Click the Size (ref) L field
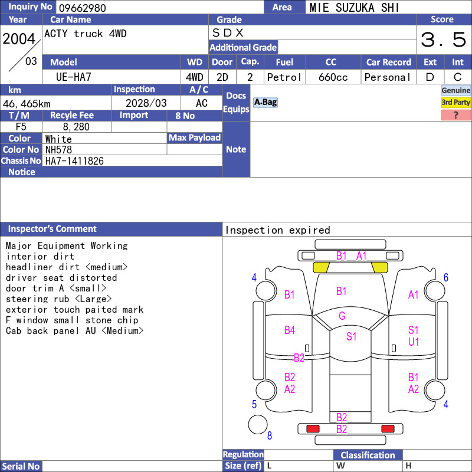The height and width of the screenshot is (472, 472). (299, 466)
